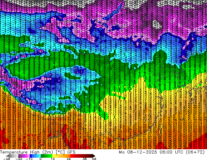Click the 'Temperature High (2m) [°C] GFS' title
This screenshot has height=160, width=207.
pyautogui.click(x=38, y=152)
